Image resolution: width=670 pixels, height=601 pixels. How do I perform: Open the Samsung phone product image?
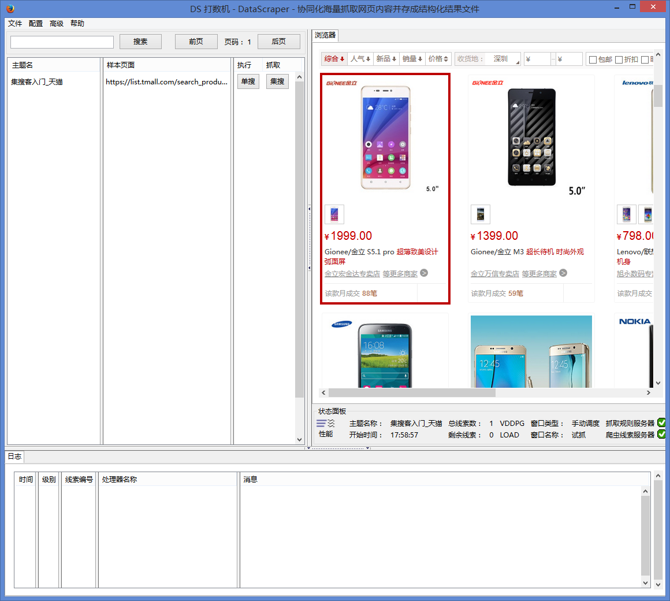pos(385,355)
